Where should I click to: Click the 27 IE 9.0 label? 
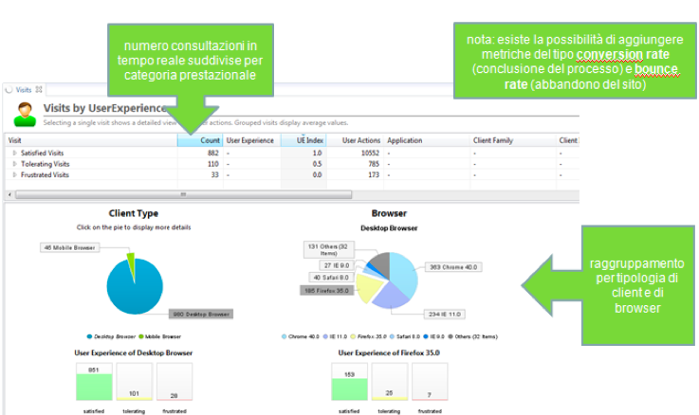[x=336, y=265]
